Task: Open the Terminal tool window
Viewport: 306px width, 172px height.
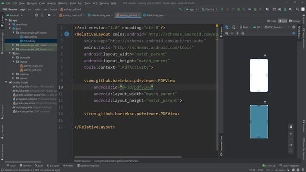Action: (25, 166)
